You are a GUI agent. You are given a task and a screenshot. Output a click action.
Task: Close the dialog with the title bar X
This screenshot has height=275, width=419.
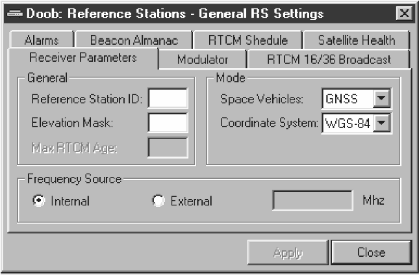pos(404,13)
